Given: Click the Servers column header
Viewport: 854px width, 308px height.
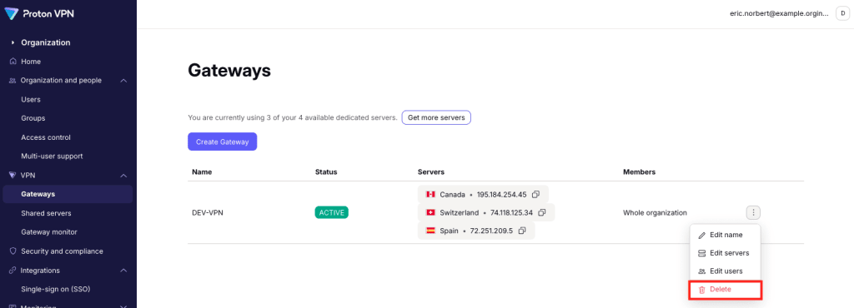Looking at the screenshot, I should [x=431, y=171].
